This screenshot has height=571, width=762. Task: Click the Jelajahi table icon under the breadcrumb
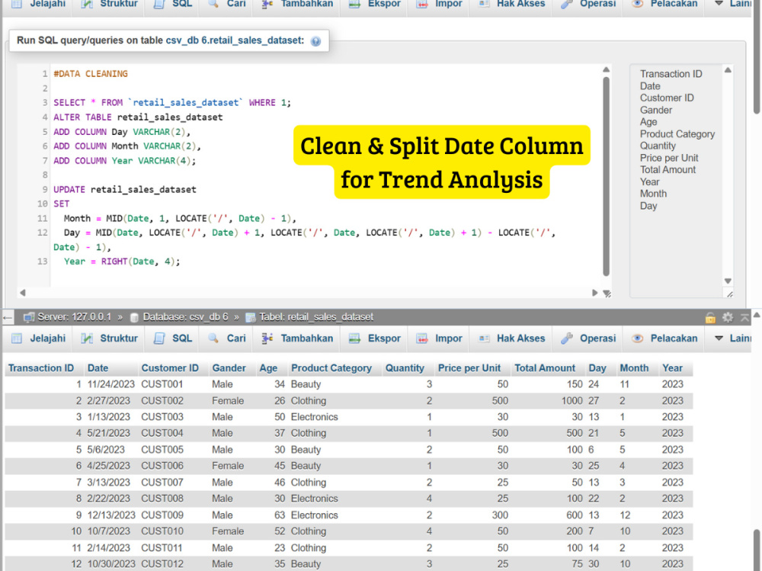pyautogui.click(x=17, y=338)
